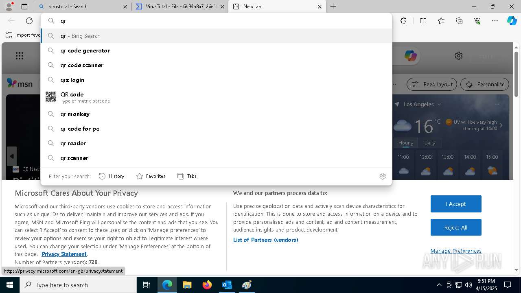The width and height of the screenshot is (521, 293).
Task: Switch to virustotal - Search tab
Action: point(83,7)
